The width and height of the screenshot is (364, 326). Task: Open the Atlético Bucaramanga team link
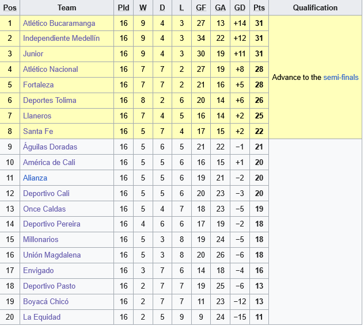tap(59, 23)
